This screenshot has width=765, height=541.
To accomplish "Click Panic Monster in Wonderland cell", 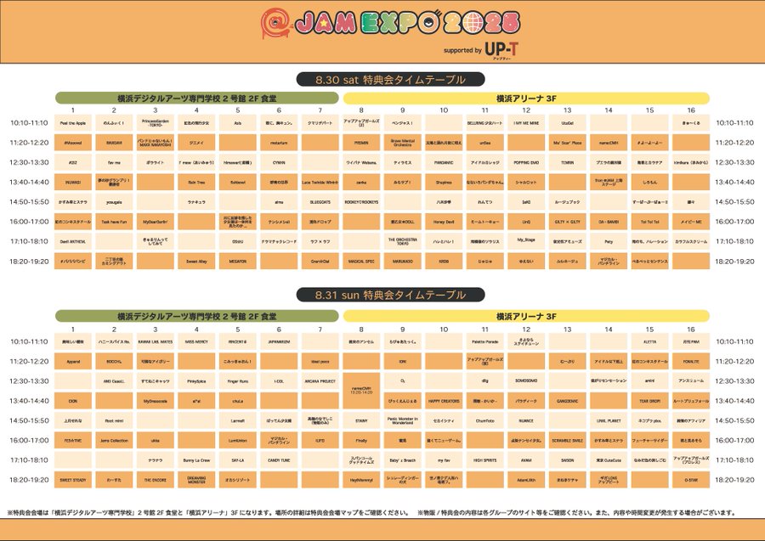I will click(403, 420).
